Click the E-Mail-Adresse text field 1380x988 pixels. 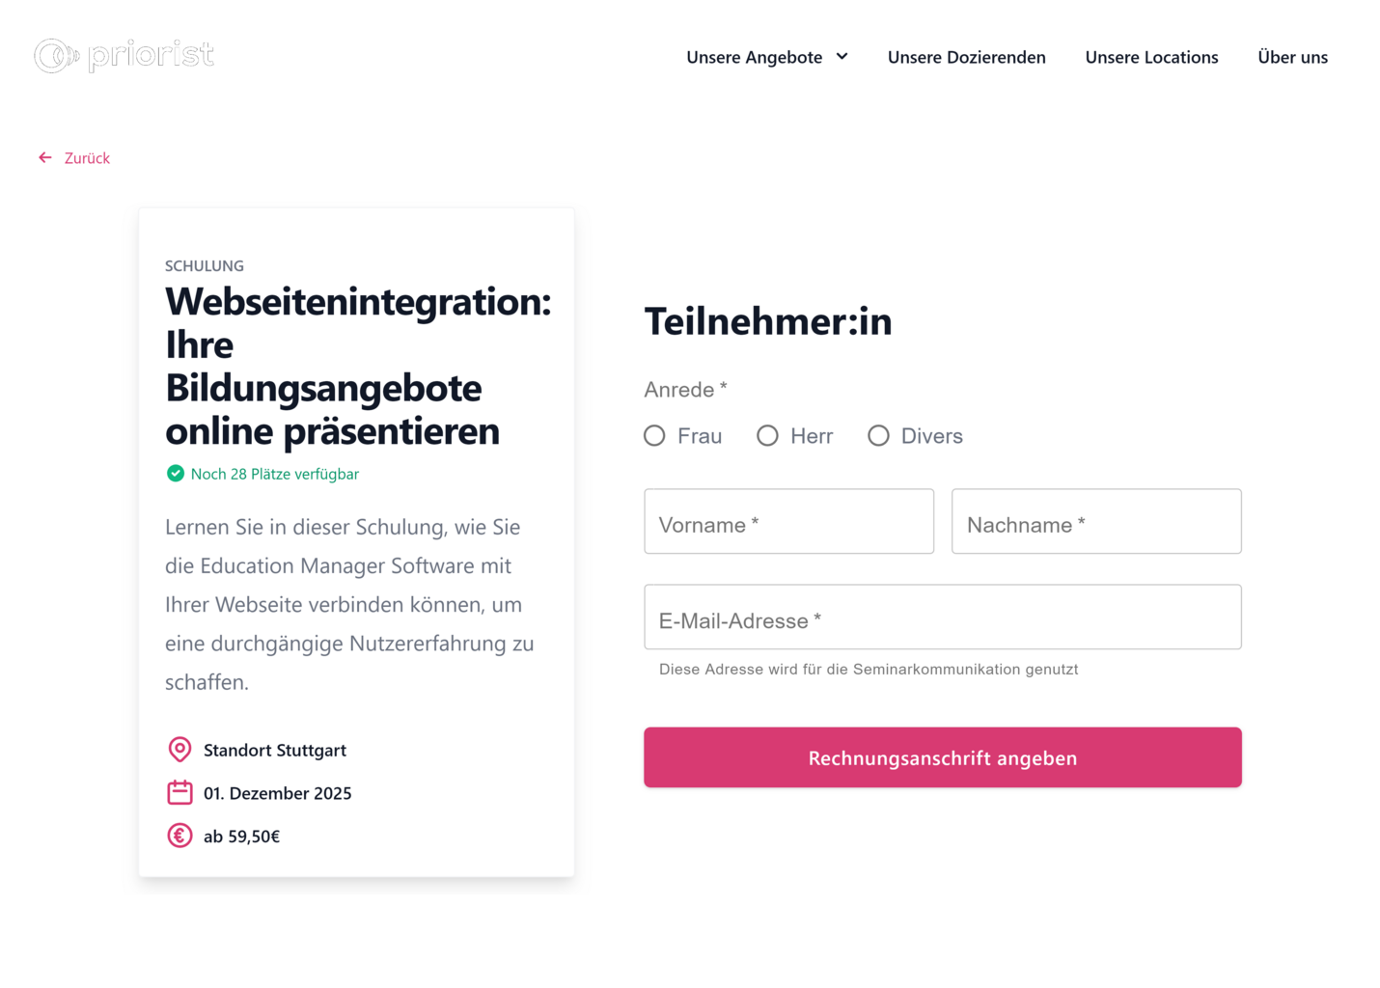(942, 617)
